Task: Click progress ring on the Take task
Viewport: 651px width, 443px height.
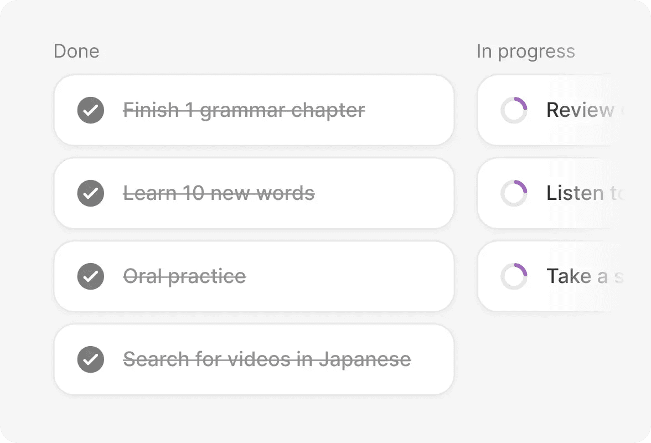Action: click(x=514, y=276)
